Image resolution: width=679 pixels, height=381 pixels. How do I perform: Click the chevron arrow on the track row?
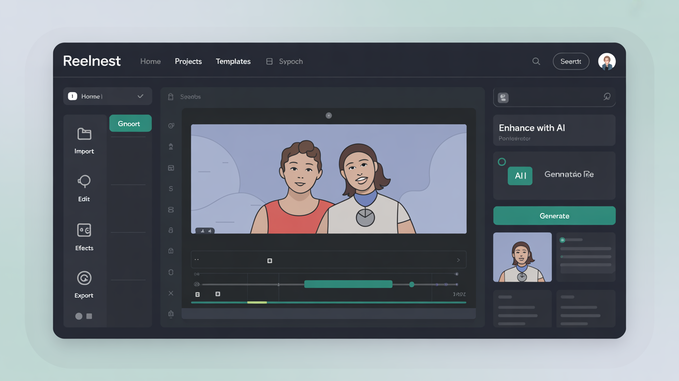click(458, 260)
